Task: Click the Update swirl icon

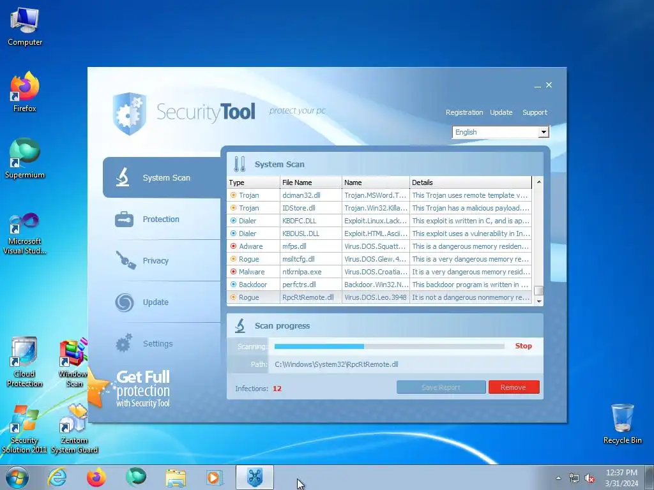Action: coord(125,302)
